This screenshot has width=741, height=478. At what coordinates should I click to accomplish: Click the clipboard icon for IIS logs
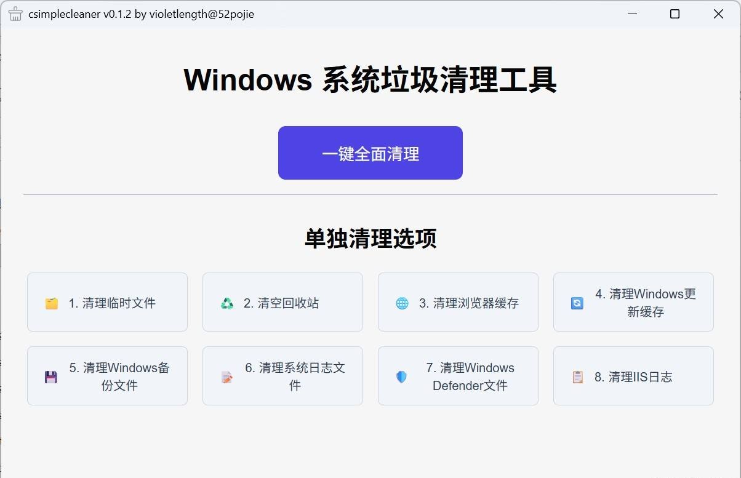tap(577, 377)
